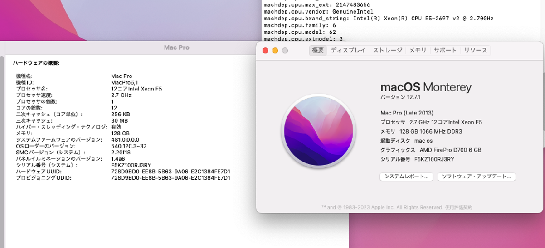Click the cpu.brand_string line in Terminal
This screenshot has height=248, width=545.
[379, 19]
